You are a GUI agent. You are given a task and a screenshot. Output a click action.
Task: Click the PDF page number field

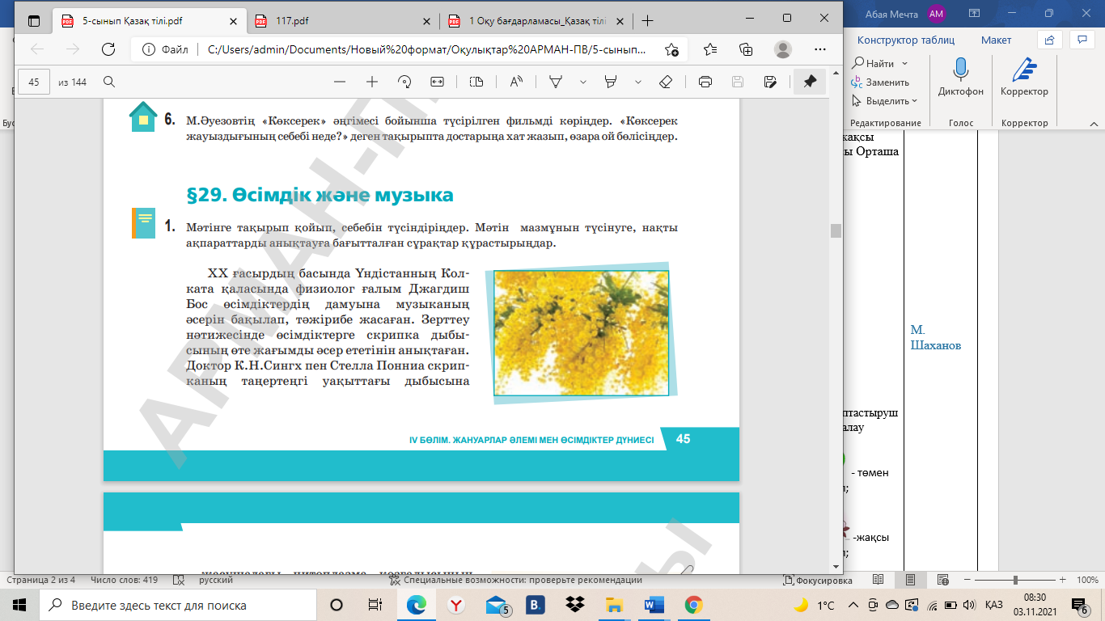[34, 82]
